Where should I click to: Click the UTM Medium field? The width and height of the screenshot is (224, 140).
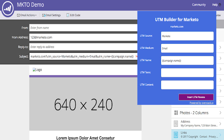pyautogui.click(x=187, y=48)
